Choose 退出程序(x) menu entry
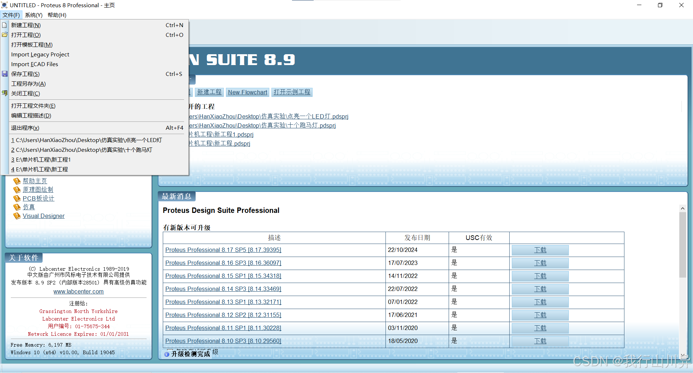This screenshot has height=373, width=693. coord(96,128)
